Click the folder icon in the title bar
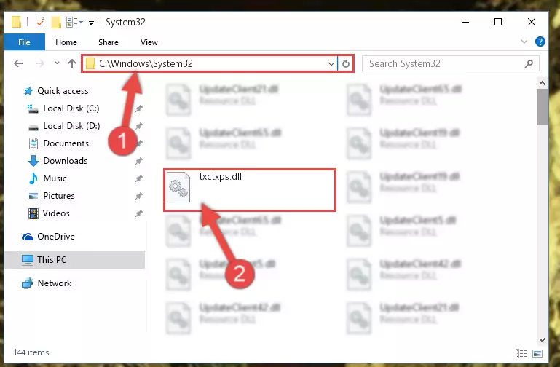Viewport: 560px width, 367px height. coord(16,22)
